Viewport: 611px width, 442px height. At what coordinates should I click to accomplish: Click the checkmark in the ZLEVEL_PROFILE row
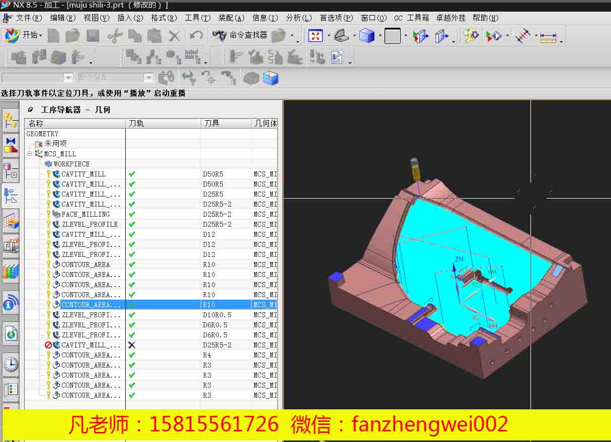[x=132, y=224]
